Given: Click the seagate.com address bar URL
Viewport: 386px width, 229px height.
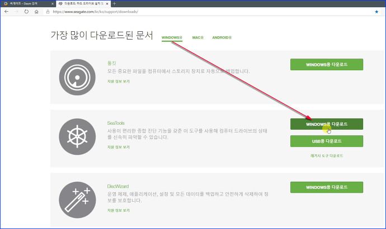Looking at the screenshot, I should [95, 12].
